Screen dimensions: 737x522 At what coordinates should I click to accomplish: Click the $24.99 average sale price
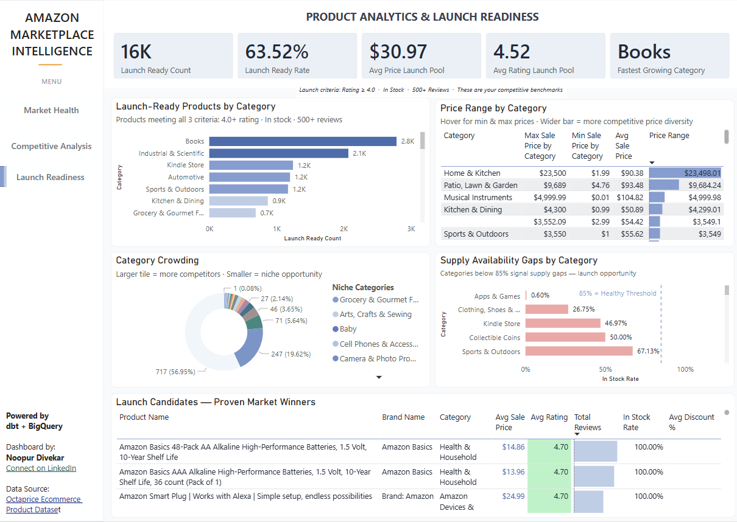pos(513,496)
